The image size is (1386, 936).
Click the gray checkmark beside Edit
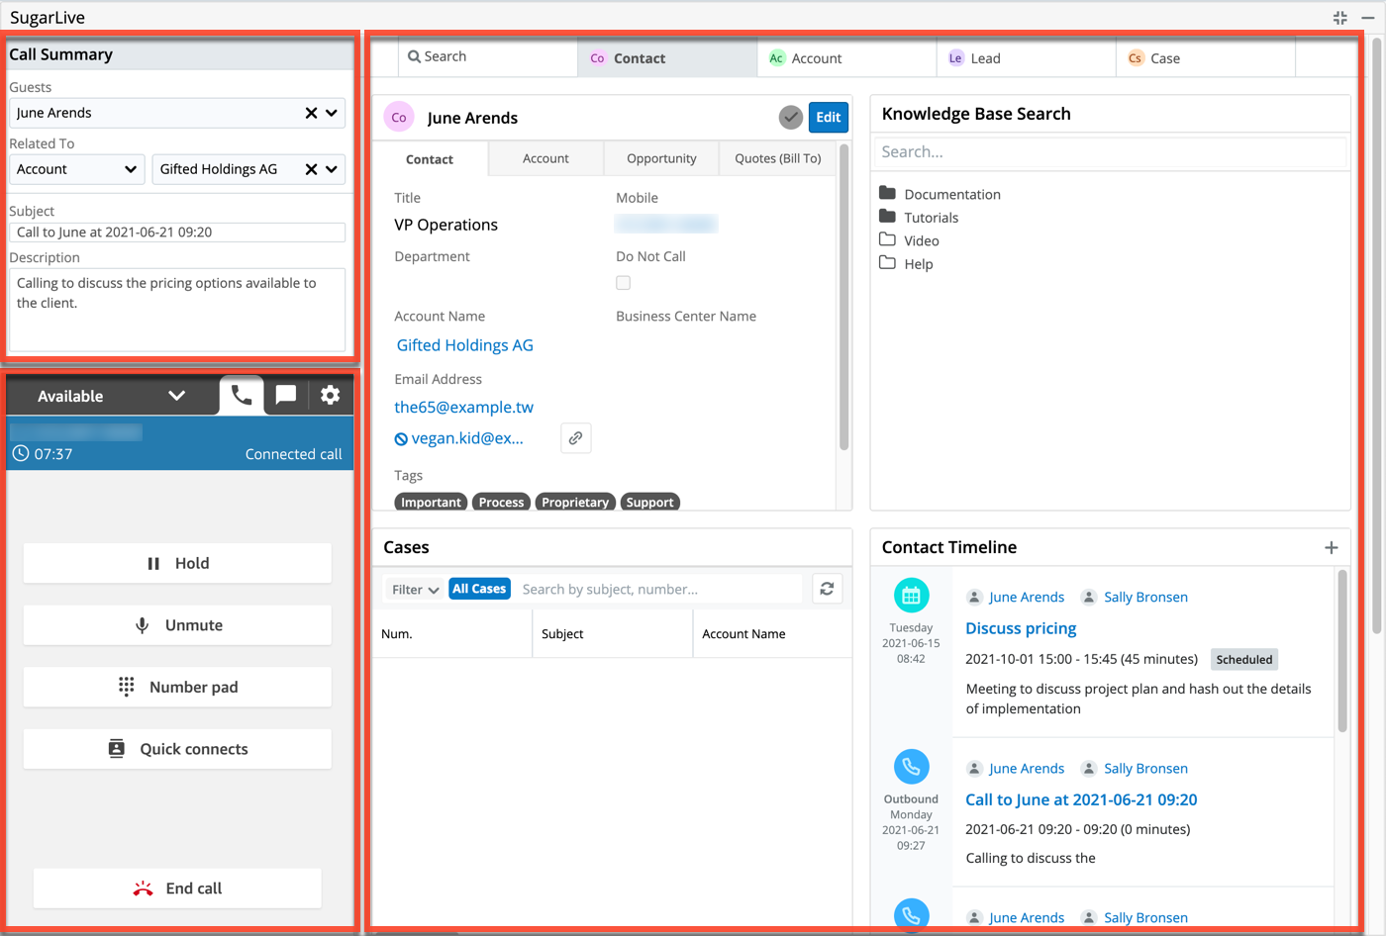coord(790,118)
